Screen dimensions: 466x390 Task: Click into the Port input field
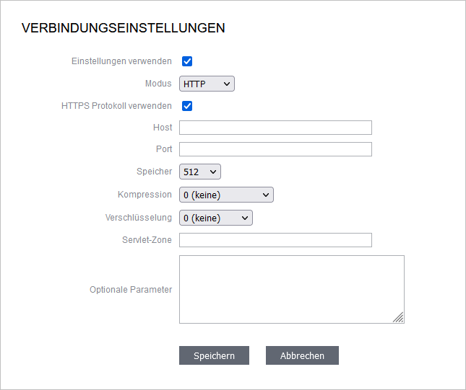coord(275,149)
